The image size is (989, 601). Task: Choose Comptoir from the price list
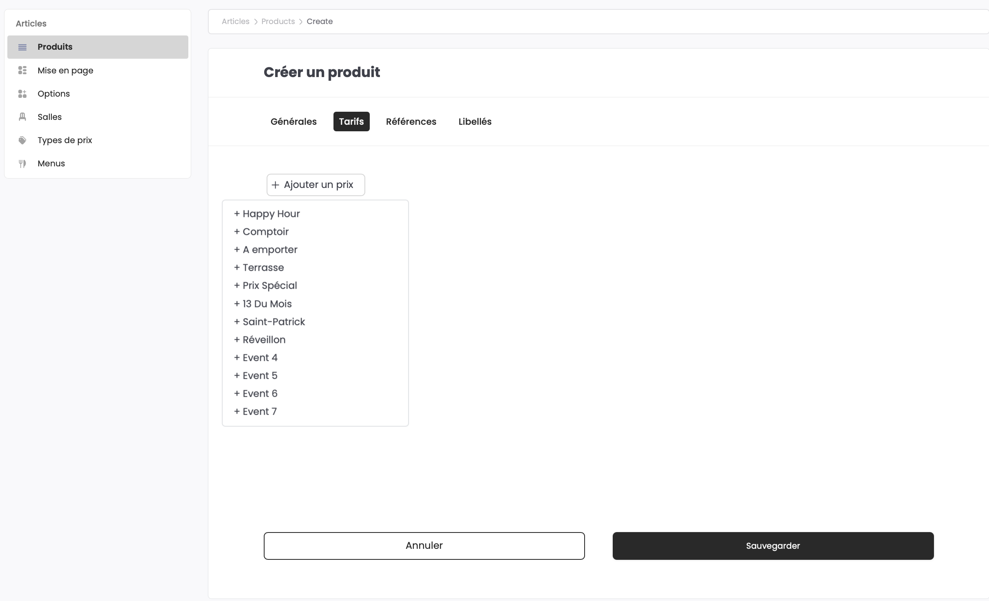click(261, 232)
